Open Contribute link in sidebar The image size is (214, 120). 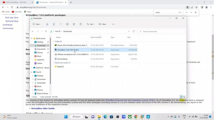click(7, 25)
